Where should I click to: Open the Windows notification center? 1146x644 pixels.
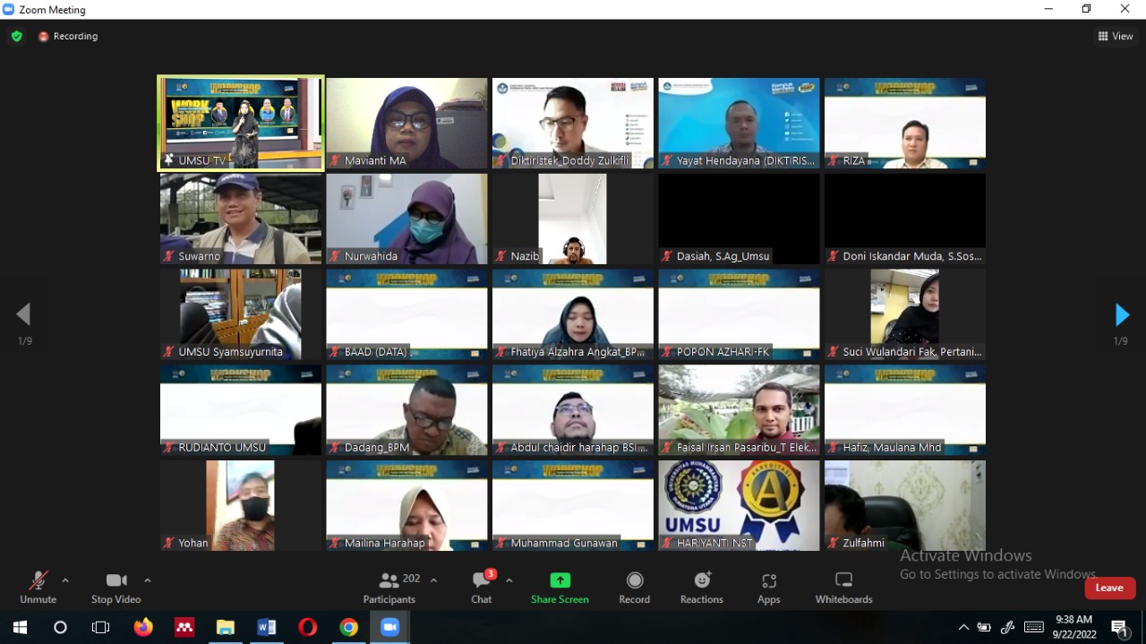[1120, 627]
